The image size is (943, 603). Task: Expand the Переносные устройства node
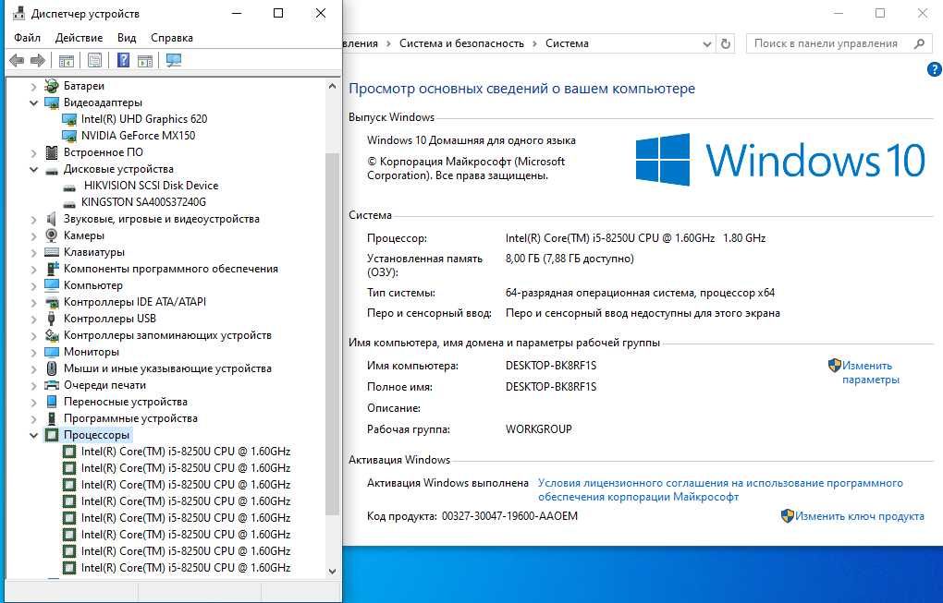click(33, 402)
